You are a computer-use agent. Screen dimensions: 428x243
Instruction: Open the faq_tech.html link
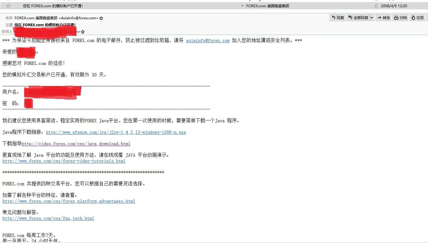(48, 218)
